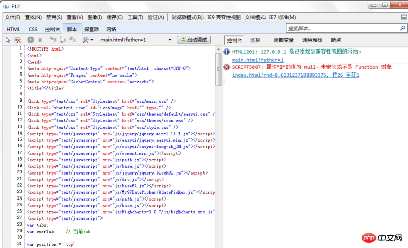Open the 缓存(C) menu
408x248 pixels.
click(x=115, y=17)
